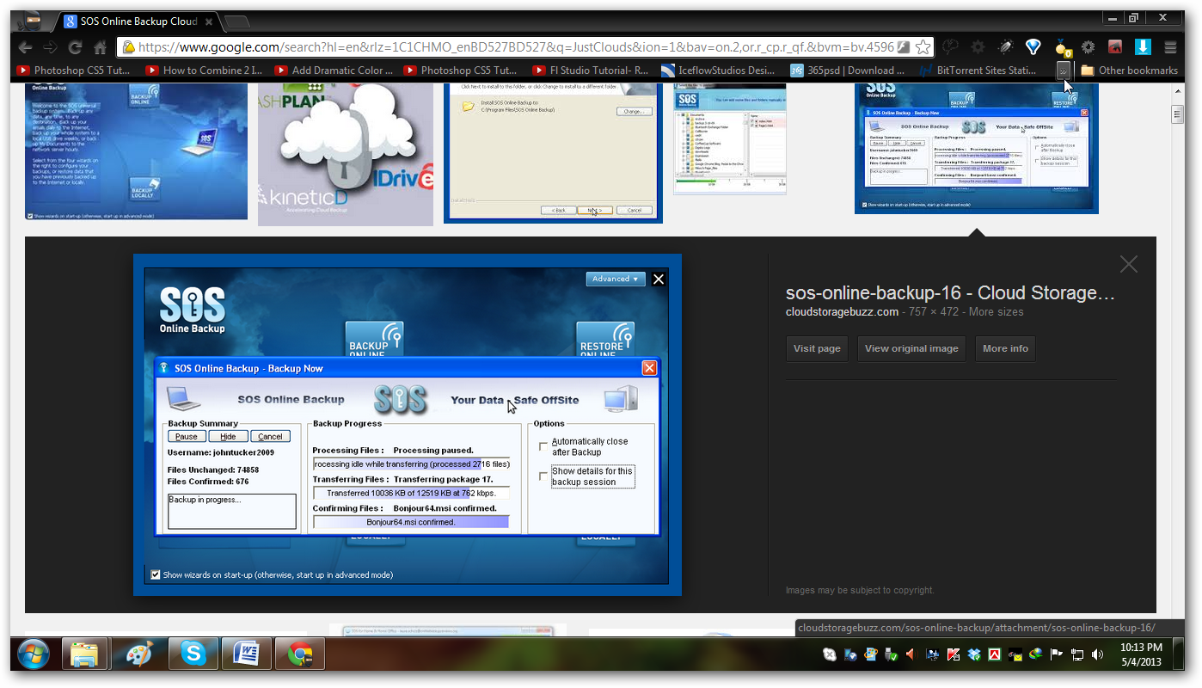Click the red Adobe tray icon

995,654
